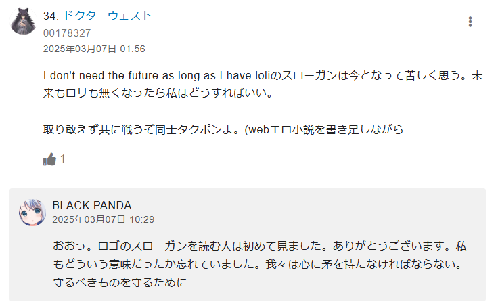Click the reply timestamp ending in 10:29
Screen dimensions: 498x302
coord(103,219)
